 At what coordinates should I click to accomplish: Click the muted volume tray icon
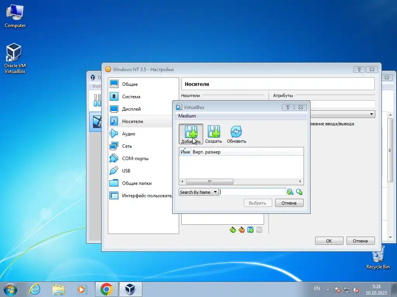[x=356, y=290]
